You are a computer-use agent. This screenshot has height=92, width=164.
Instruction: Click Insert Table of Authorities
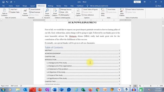pos(135,9)
